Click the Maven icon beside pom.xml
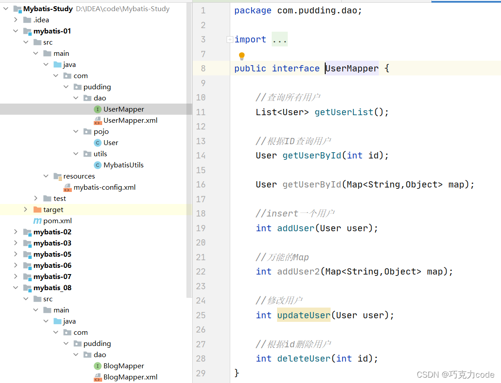Viewport: 501px width, 383px height. (x=37, y=221)
